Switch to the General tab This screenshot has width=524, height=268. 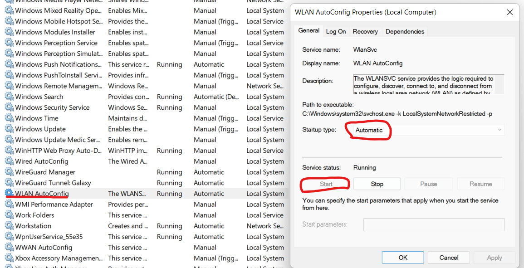pos(309,30)
